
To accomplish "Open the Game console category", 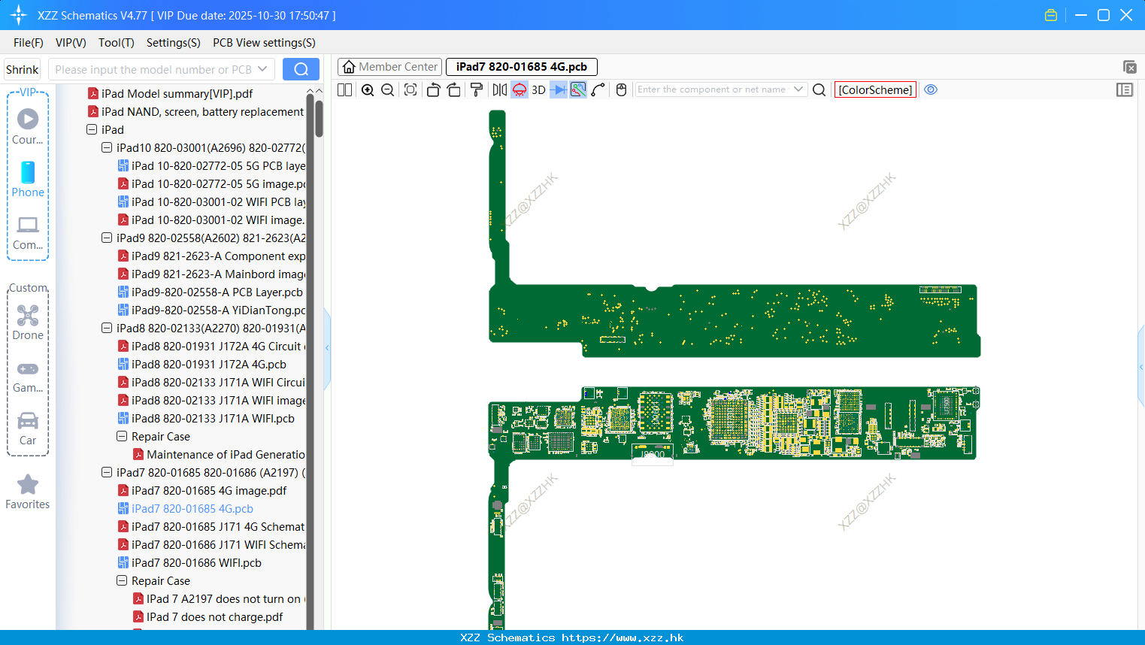I will pyautogui.click(x=28, y=376).
